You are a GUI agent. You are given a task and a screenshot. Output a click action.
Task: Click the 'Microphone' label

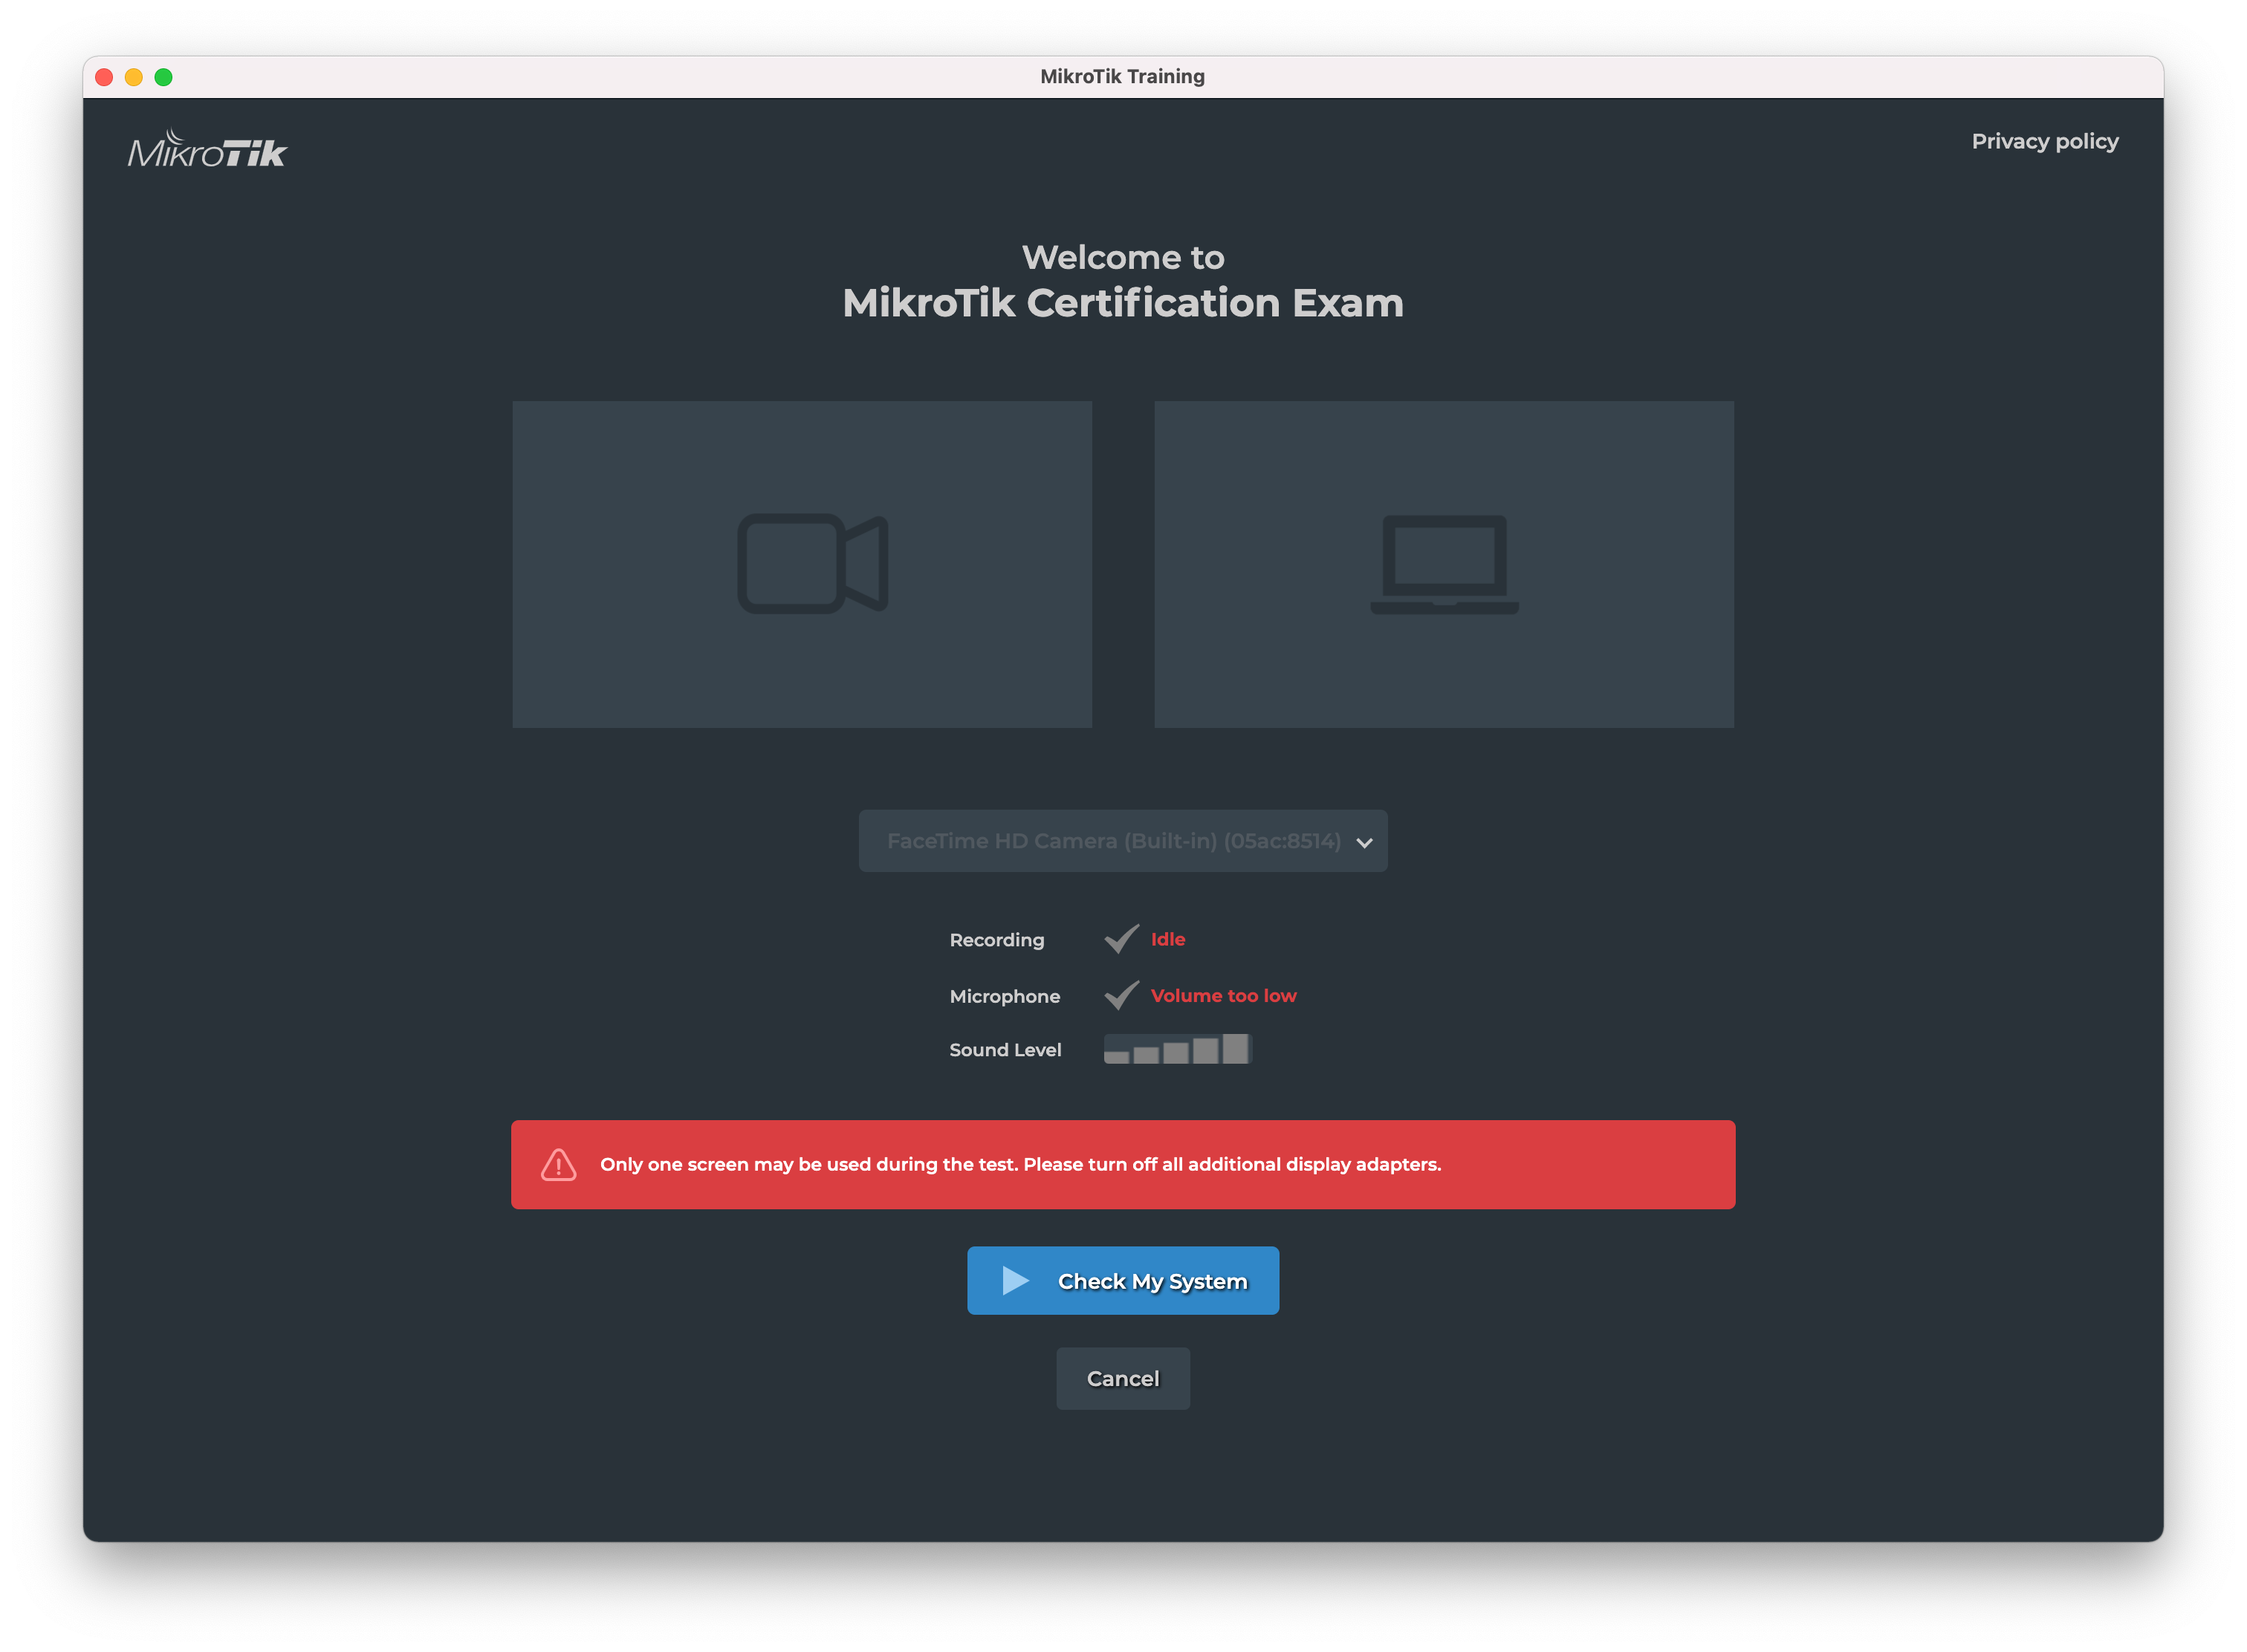1005,996
